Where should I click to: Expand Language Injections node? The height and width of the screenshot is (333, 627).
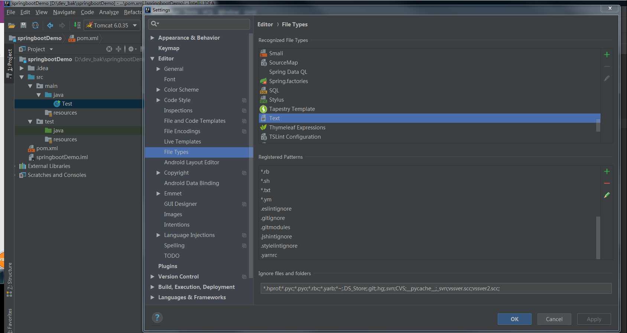click(158, 235)
